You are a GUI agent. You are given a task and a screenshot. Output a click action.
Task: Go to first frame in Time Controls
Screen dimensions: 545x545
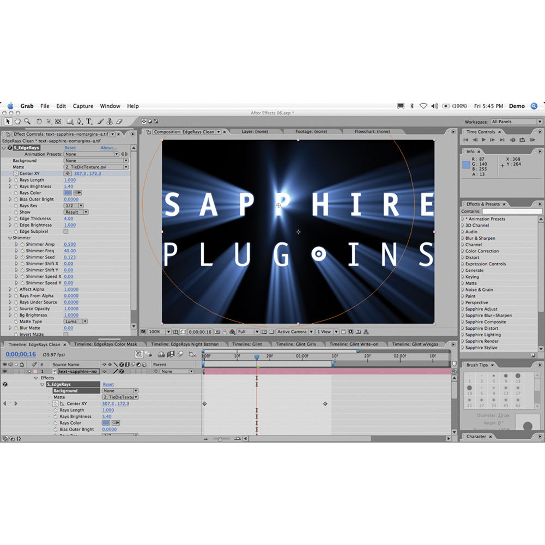point(466,140)
